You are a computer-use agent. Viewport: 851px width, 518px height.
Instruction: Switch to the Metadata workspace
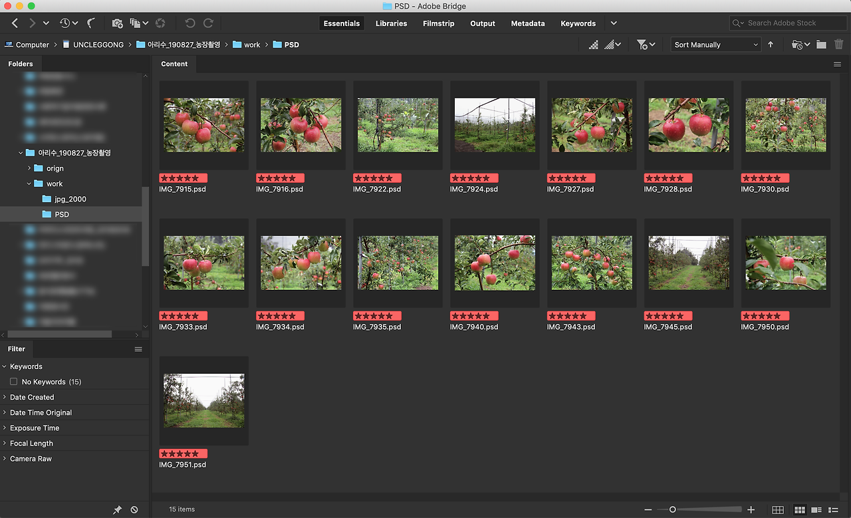point(528,23)
